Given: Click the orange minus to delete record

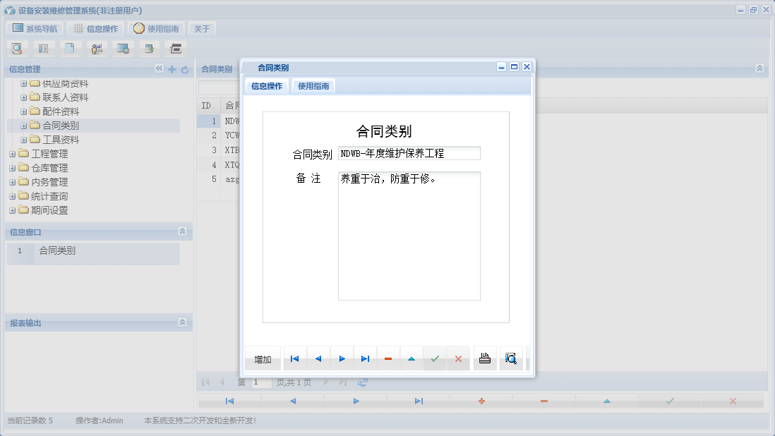Looking at the screenshot, I should click(x=388, y=358).
